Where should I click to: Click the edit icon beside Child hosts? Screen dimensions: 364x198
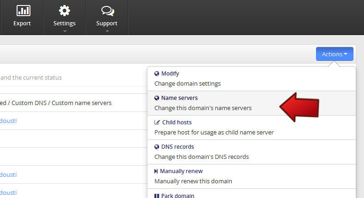click(x=157, y=122)
